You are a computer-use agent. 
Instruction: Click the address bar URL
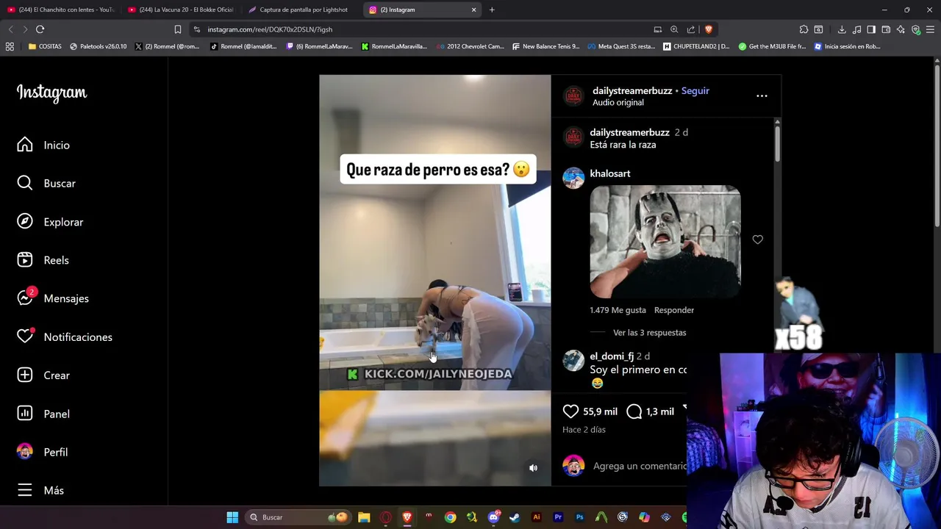coord(270,29)
